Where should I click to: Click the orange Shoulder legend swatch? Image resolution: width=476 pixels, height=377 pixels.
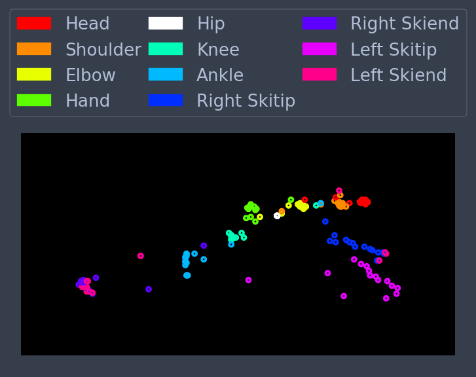click(34, 49)
